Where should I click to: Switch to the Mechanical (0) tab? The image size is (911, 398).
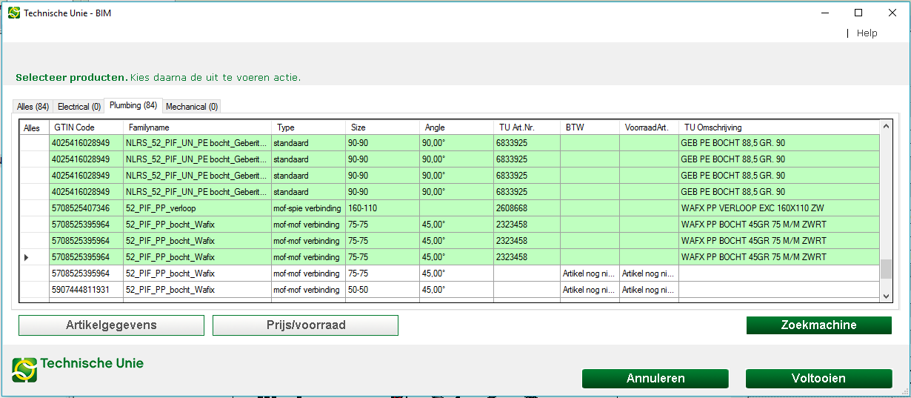pos(192,107)
